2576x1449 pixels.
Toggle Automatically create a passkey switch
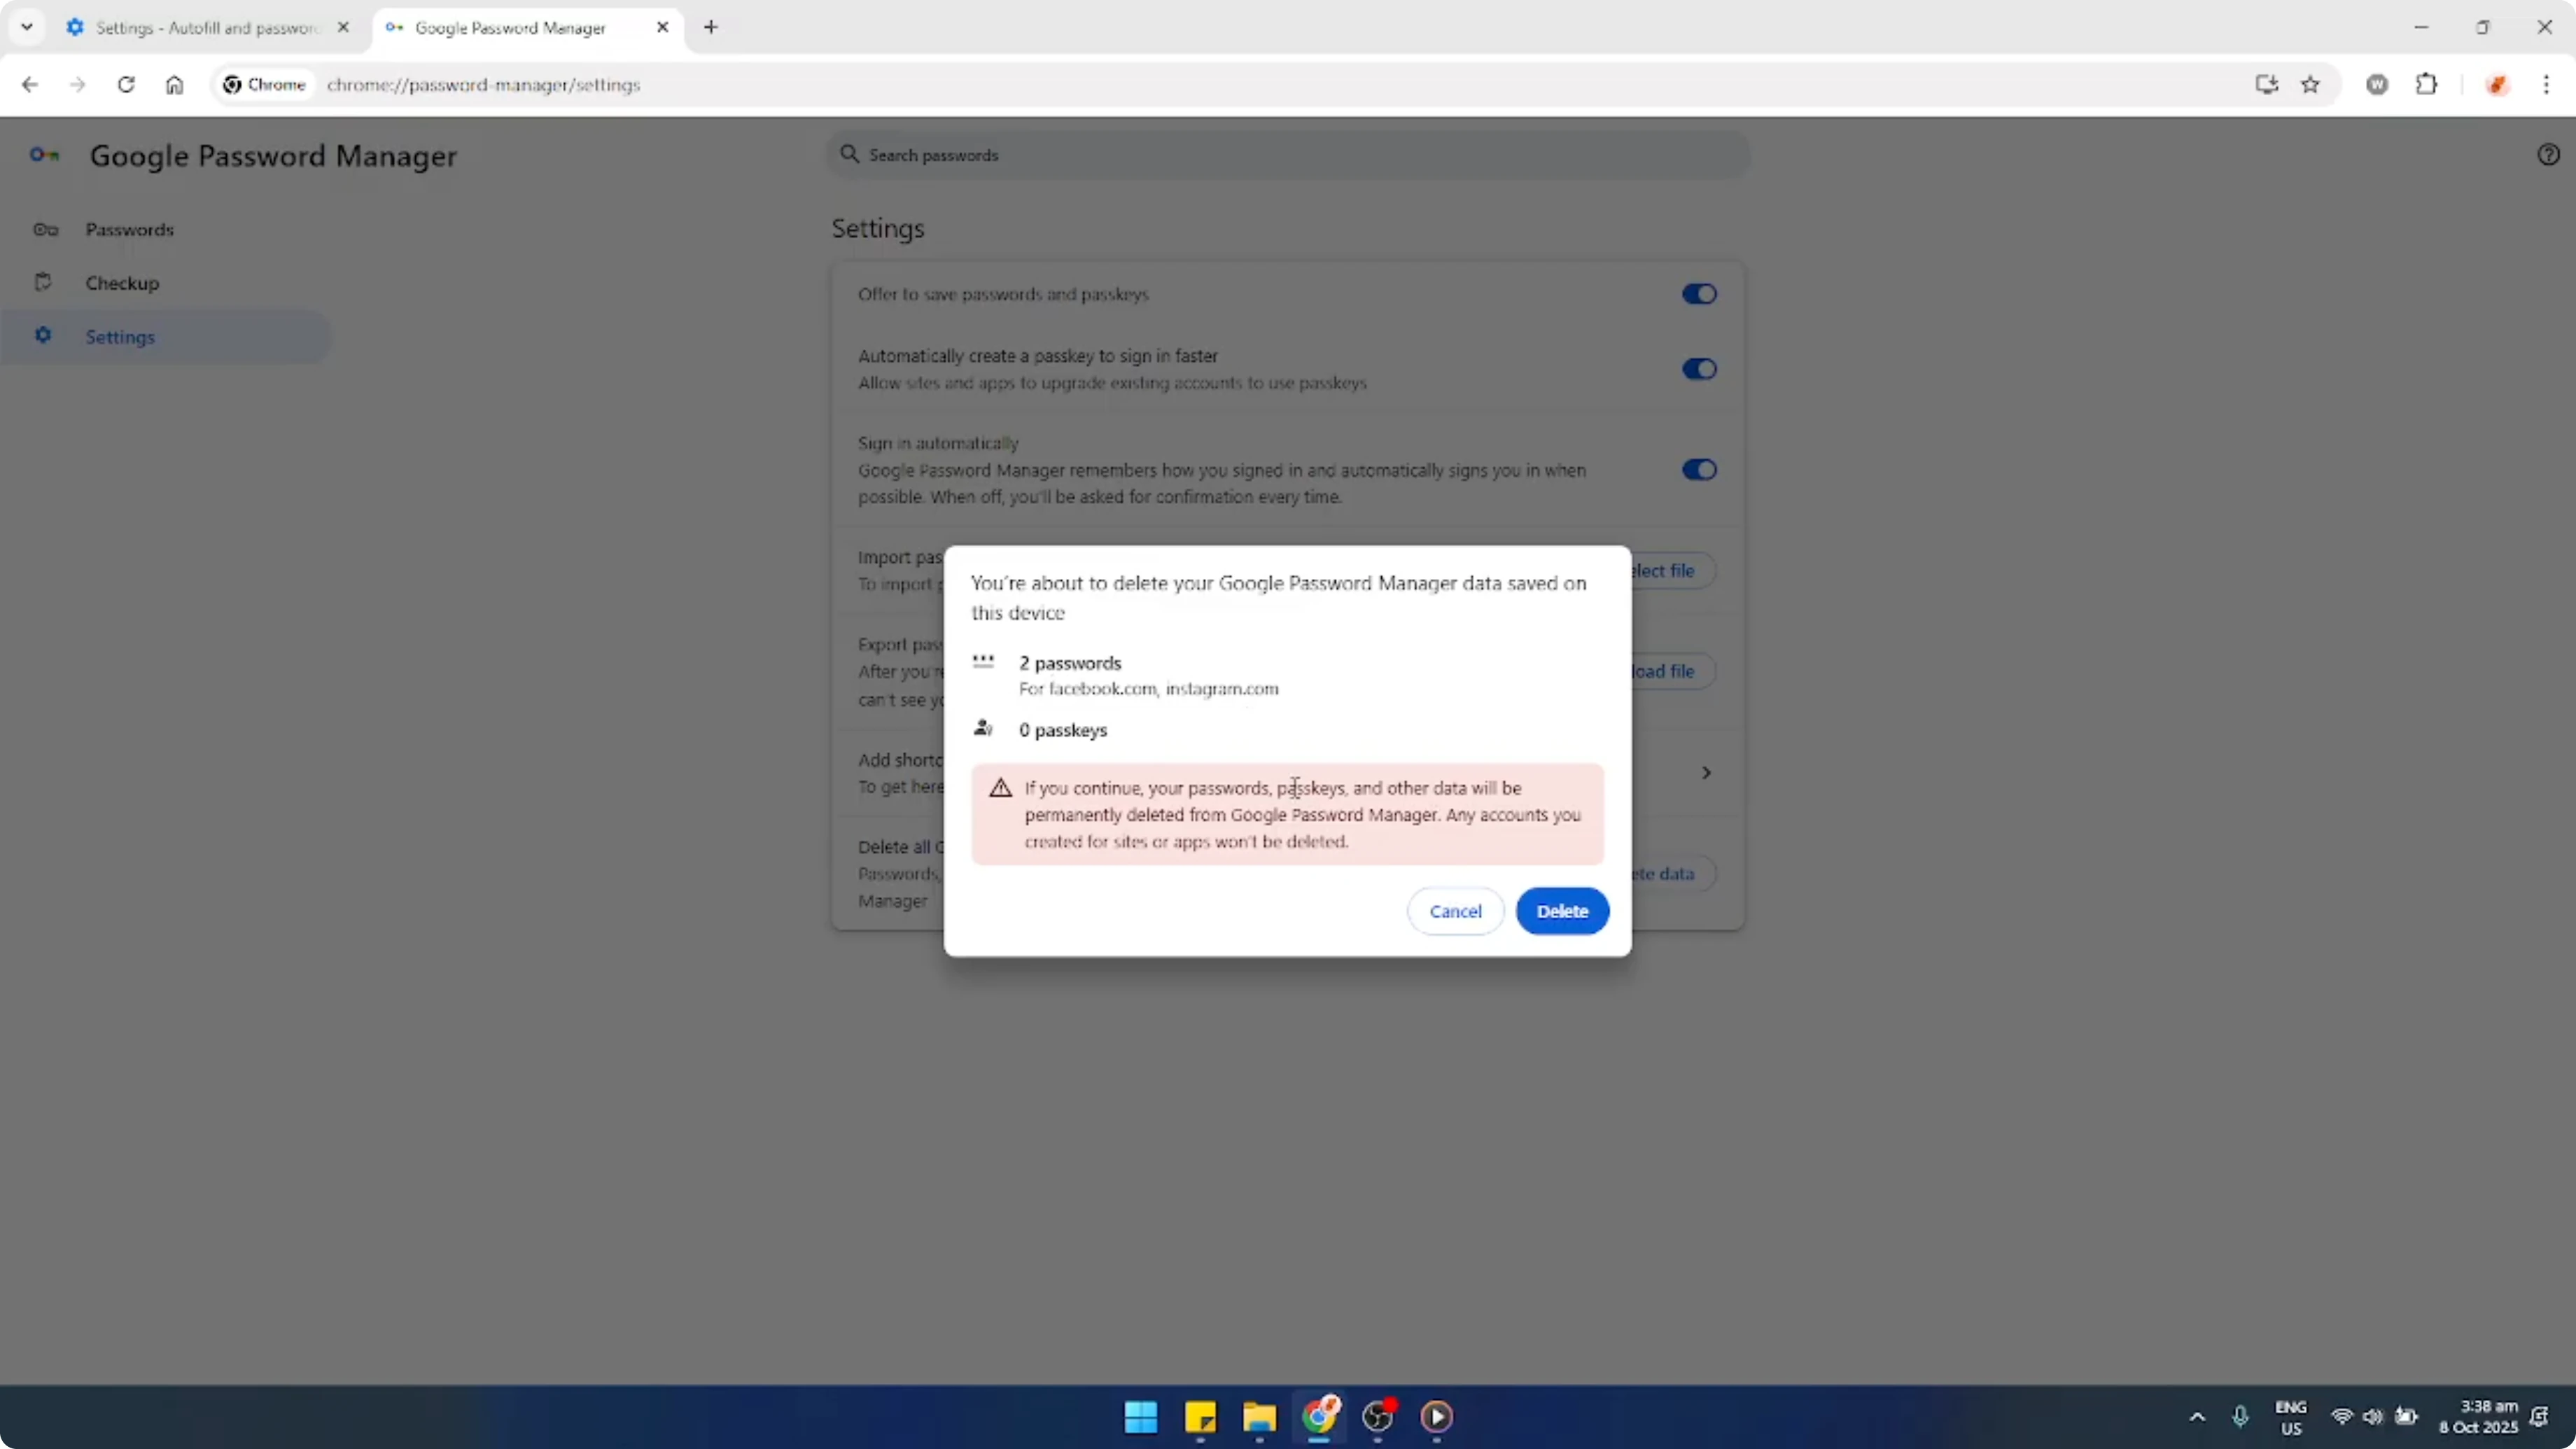(x=1698, y=369)
